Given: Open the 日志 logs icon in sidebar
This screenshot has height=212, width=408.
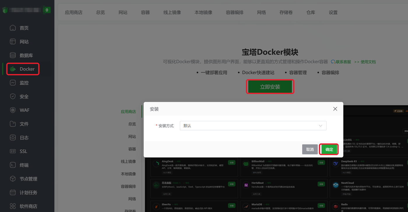Looking at the screenshot, I should point(13,138).
